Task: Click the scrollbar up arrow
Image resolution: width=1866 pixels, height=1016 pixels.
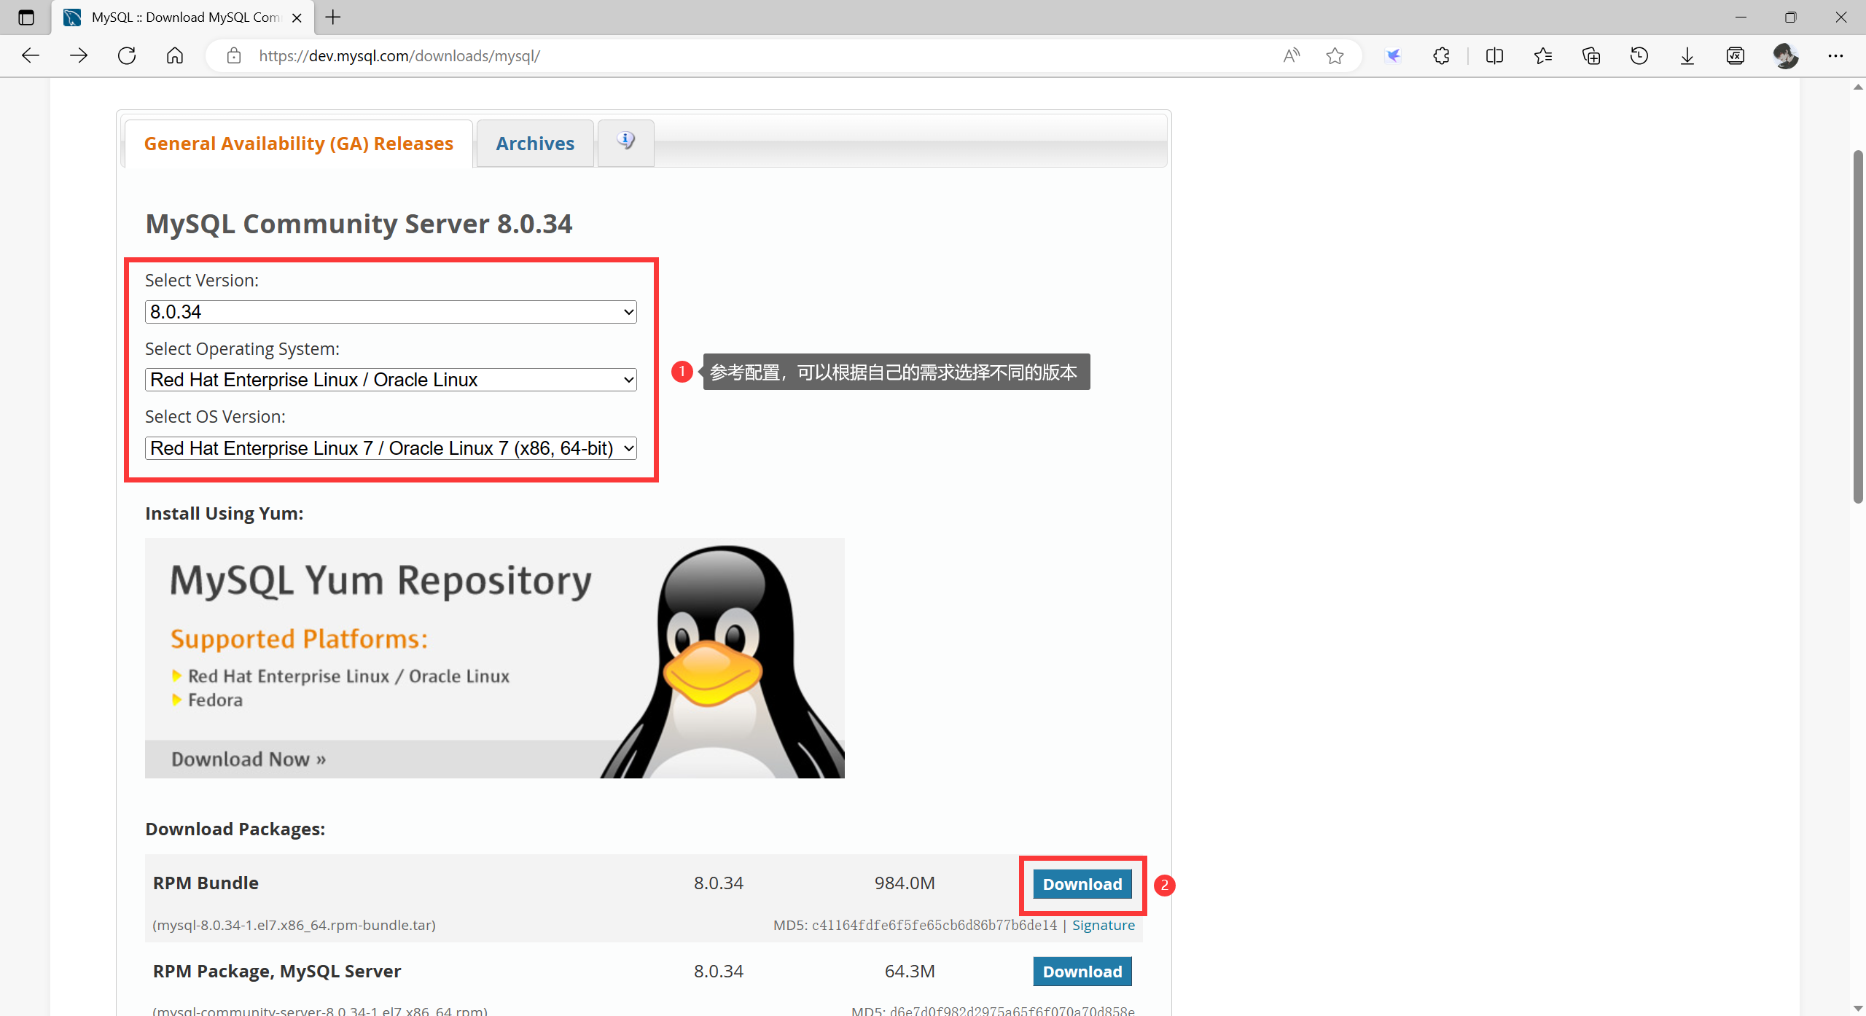Action: (x=1858, y=87)
